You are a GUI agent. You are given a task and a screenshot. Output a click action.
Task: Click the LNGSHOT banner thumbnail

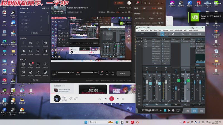[93, 89]
